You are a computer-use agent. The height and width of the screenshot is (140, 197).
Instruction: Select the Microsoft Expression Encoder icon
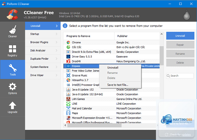68,118
